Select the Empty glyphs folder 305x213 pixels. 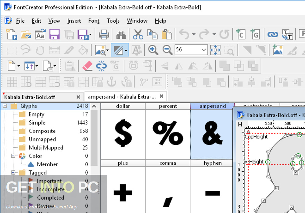tap(36, 114)
